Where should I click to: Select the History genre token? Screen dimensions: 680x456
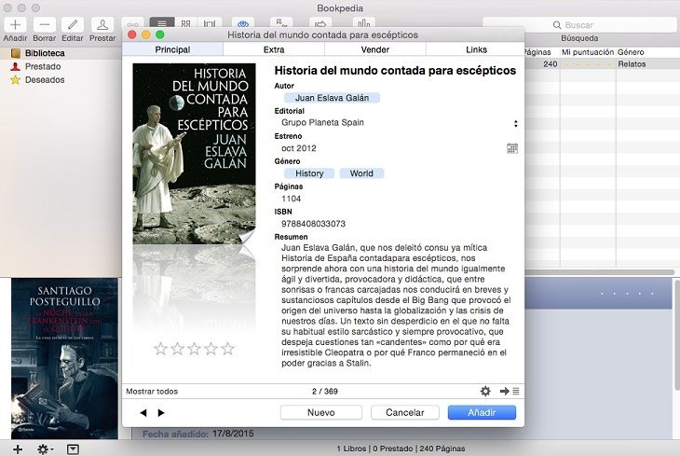click(x=309, y=173)
